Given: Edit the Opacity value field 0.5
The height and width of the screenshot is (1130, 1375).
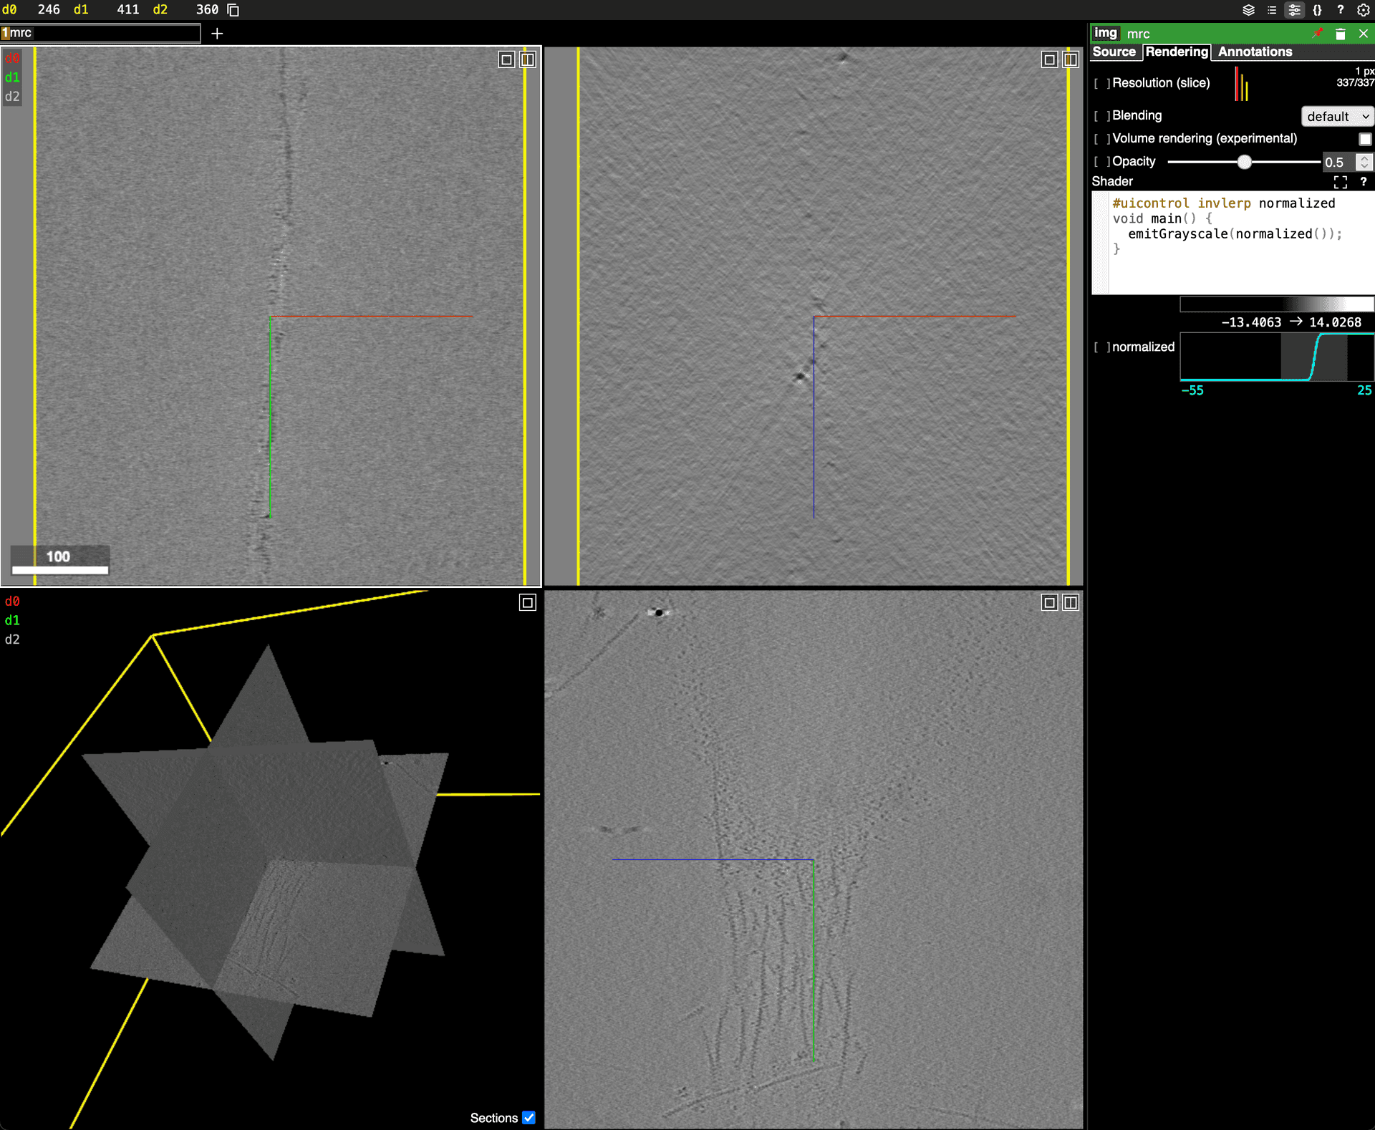Looking at the screenshot, I should point(1338,162).
